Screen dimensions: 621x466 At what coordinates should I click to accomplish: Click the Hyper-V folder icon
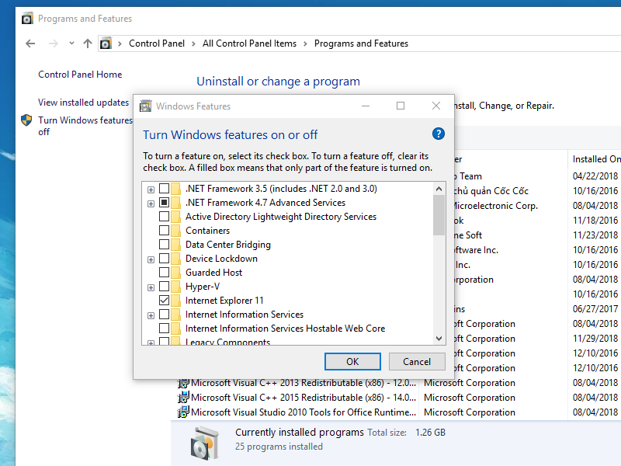point(176,287)
